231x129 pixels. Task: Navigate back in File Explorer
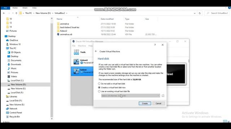4,13
